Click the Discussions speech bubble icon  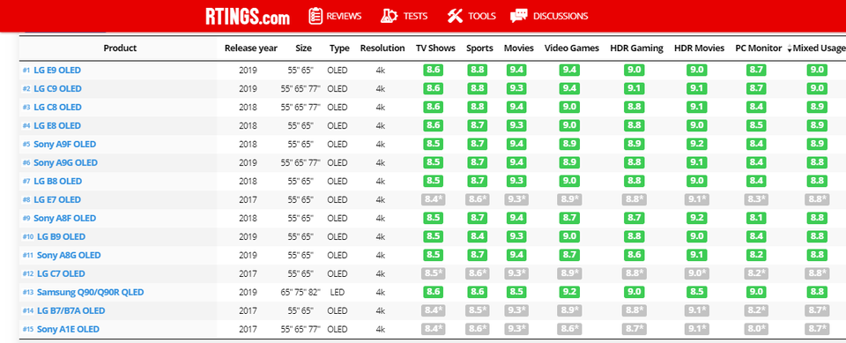tap(519, 16)
